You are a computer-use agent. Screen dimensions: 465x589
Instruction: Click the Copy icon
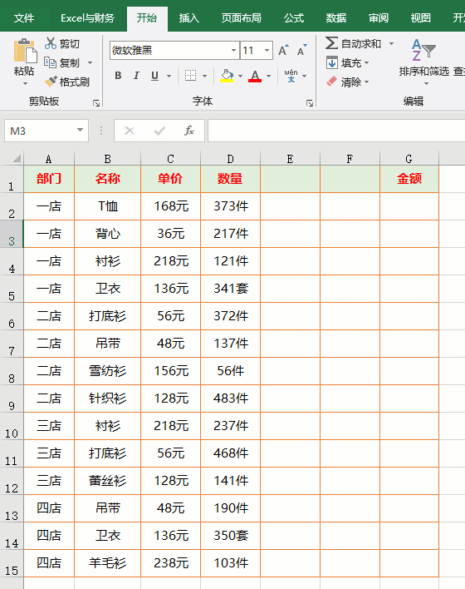point(51,62)
